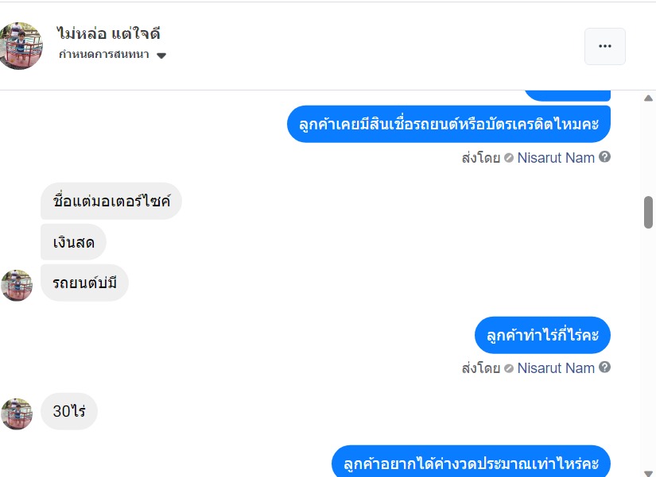Open Nisarut Nam link under ลูกค้าทำไร่กี่ไร่คะ
The width and height of the screenshot is (656, 477).
tap(556, 368)
